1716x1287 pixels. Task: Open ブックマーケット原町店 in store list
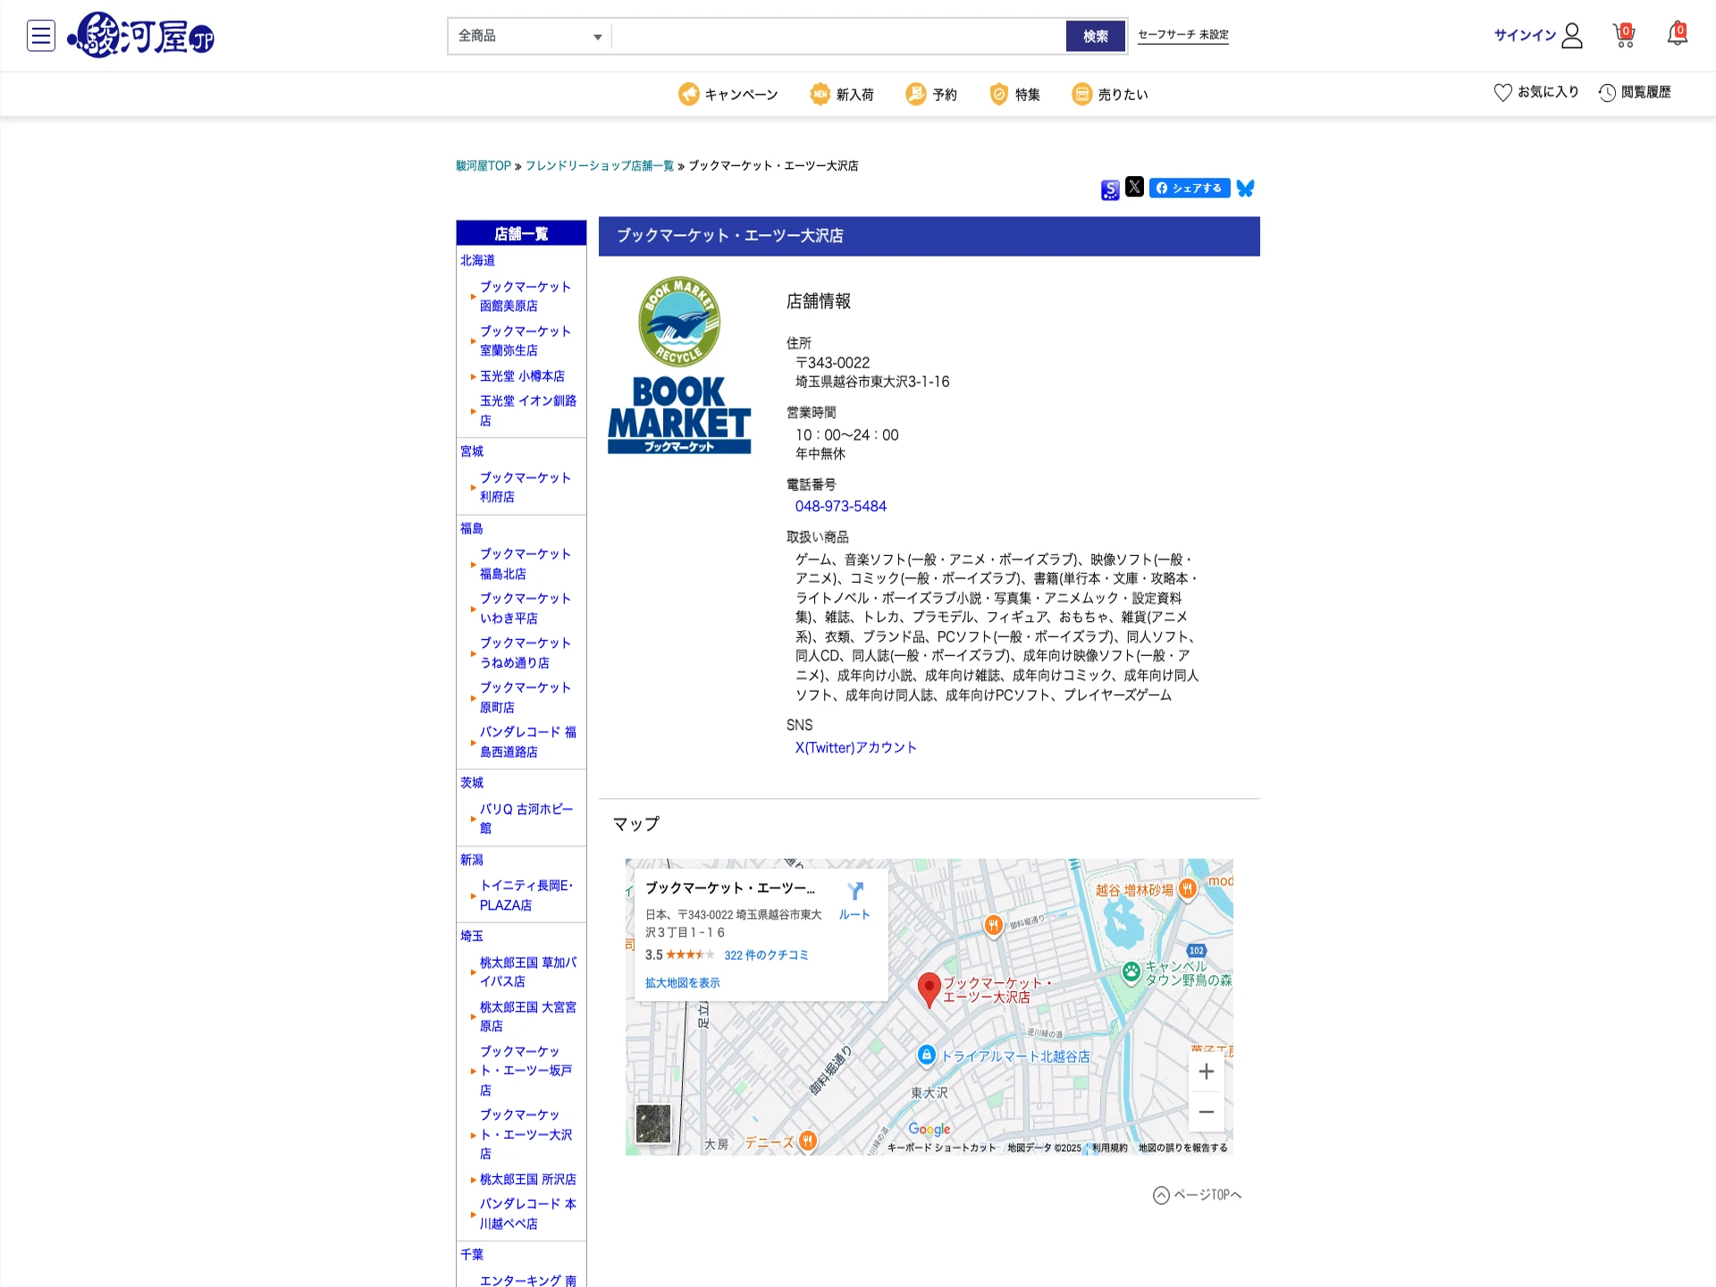pyautogui.click(x=525, y=697)
